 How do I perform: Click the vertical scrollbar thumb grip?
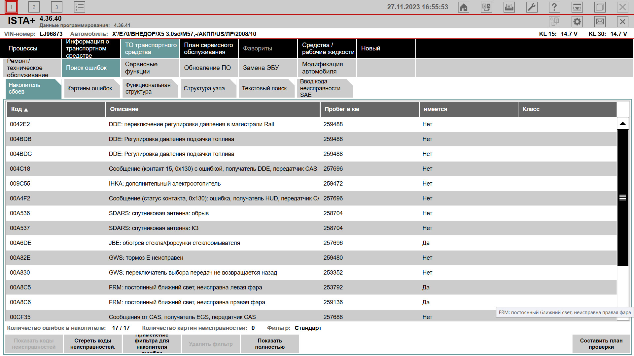click(622, 197)
